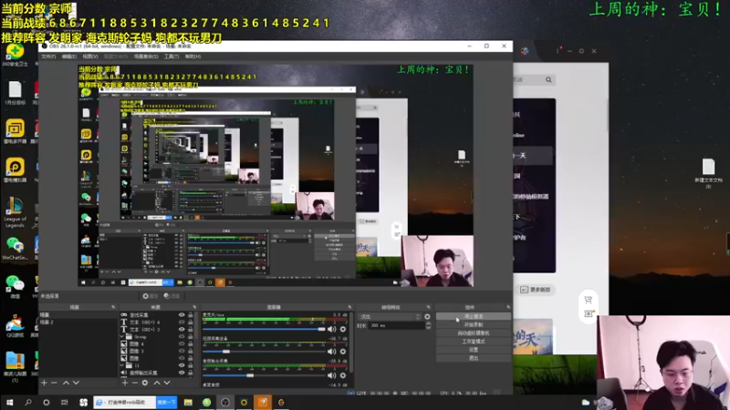Open the Edit menu in OBS
The image size is (730, 410).
tap(69, 56)
